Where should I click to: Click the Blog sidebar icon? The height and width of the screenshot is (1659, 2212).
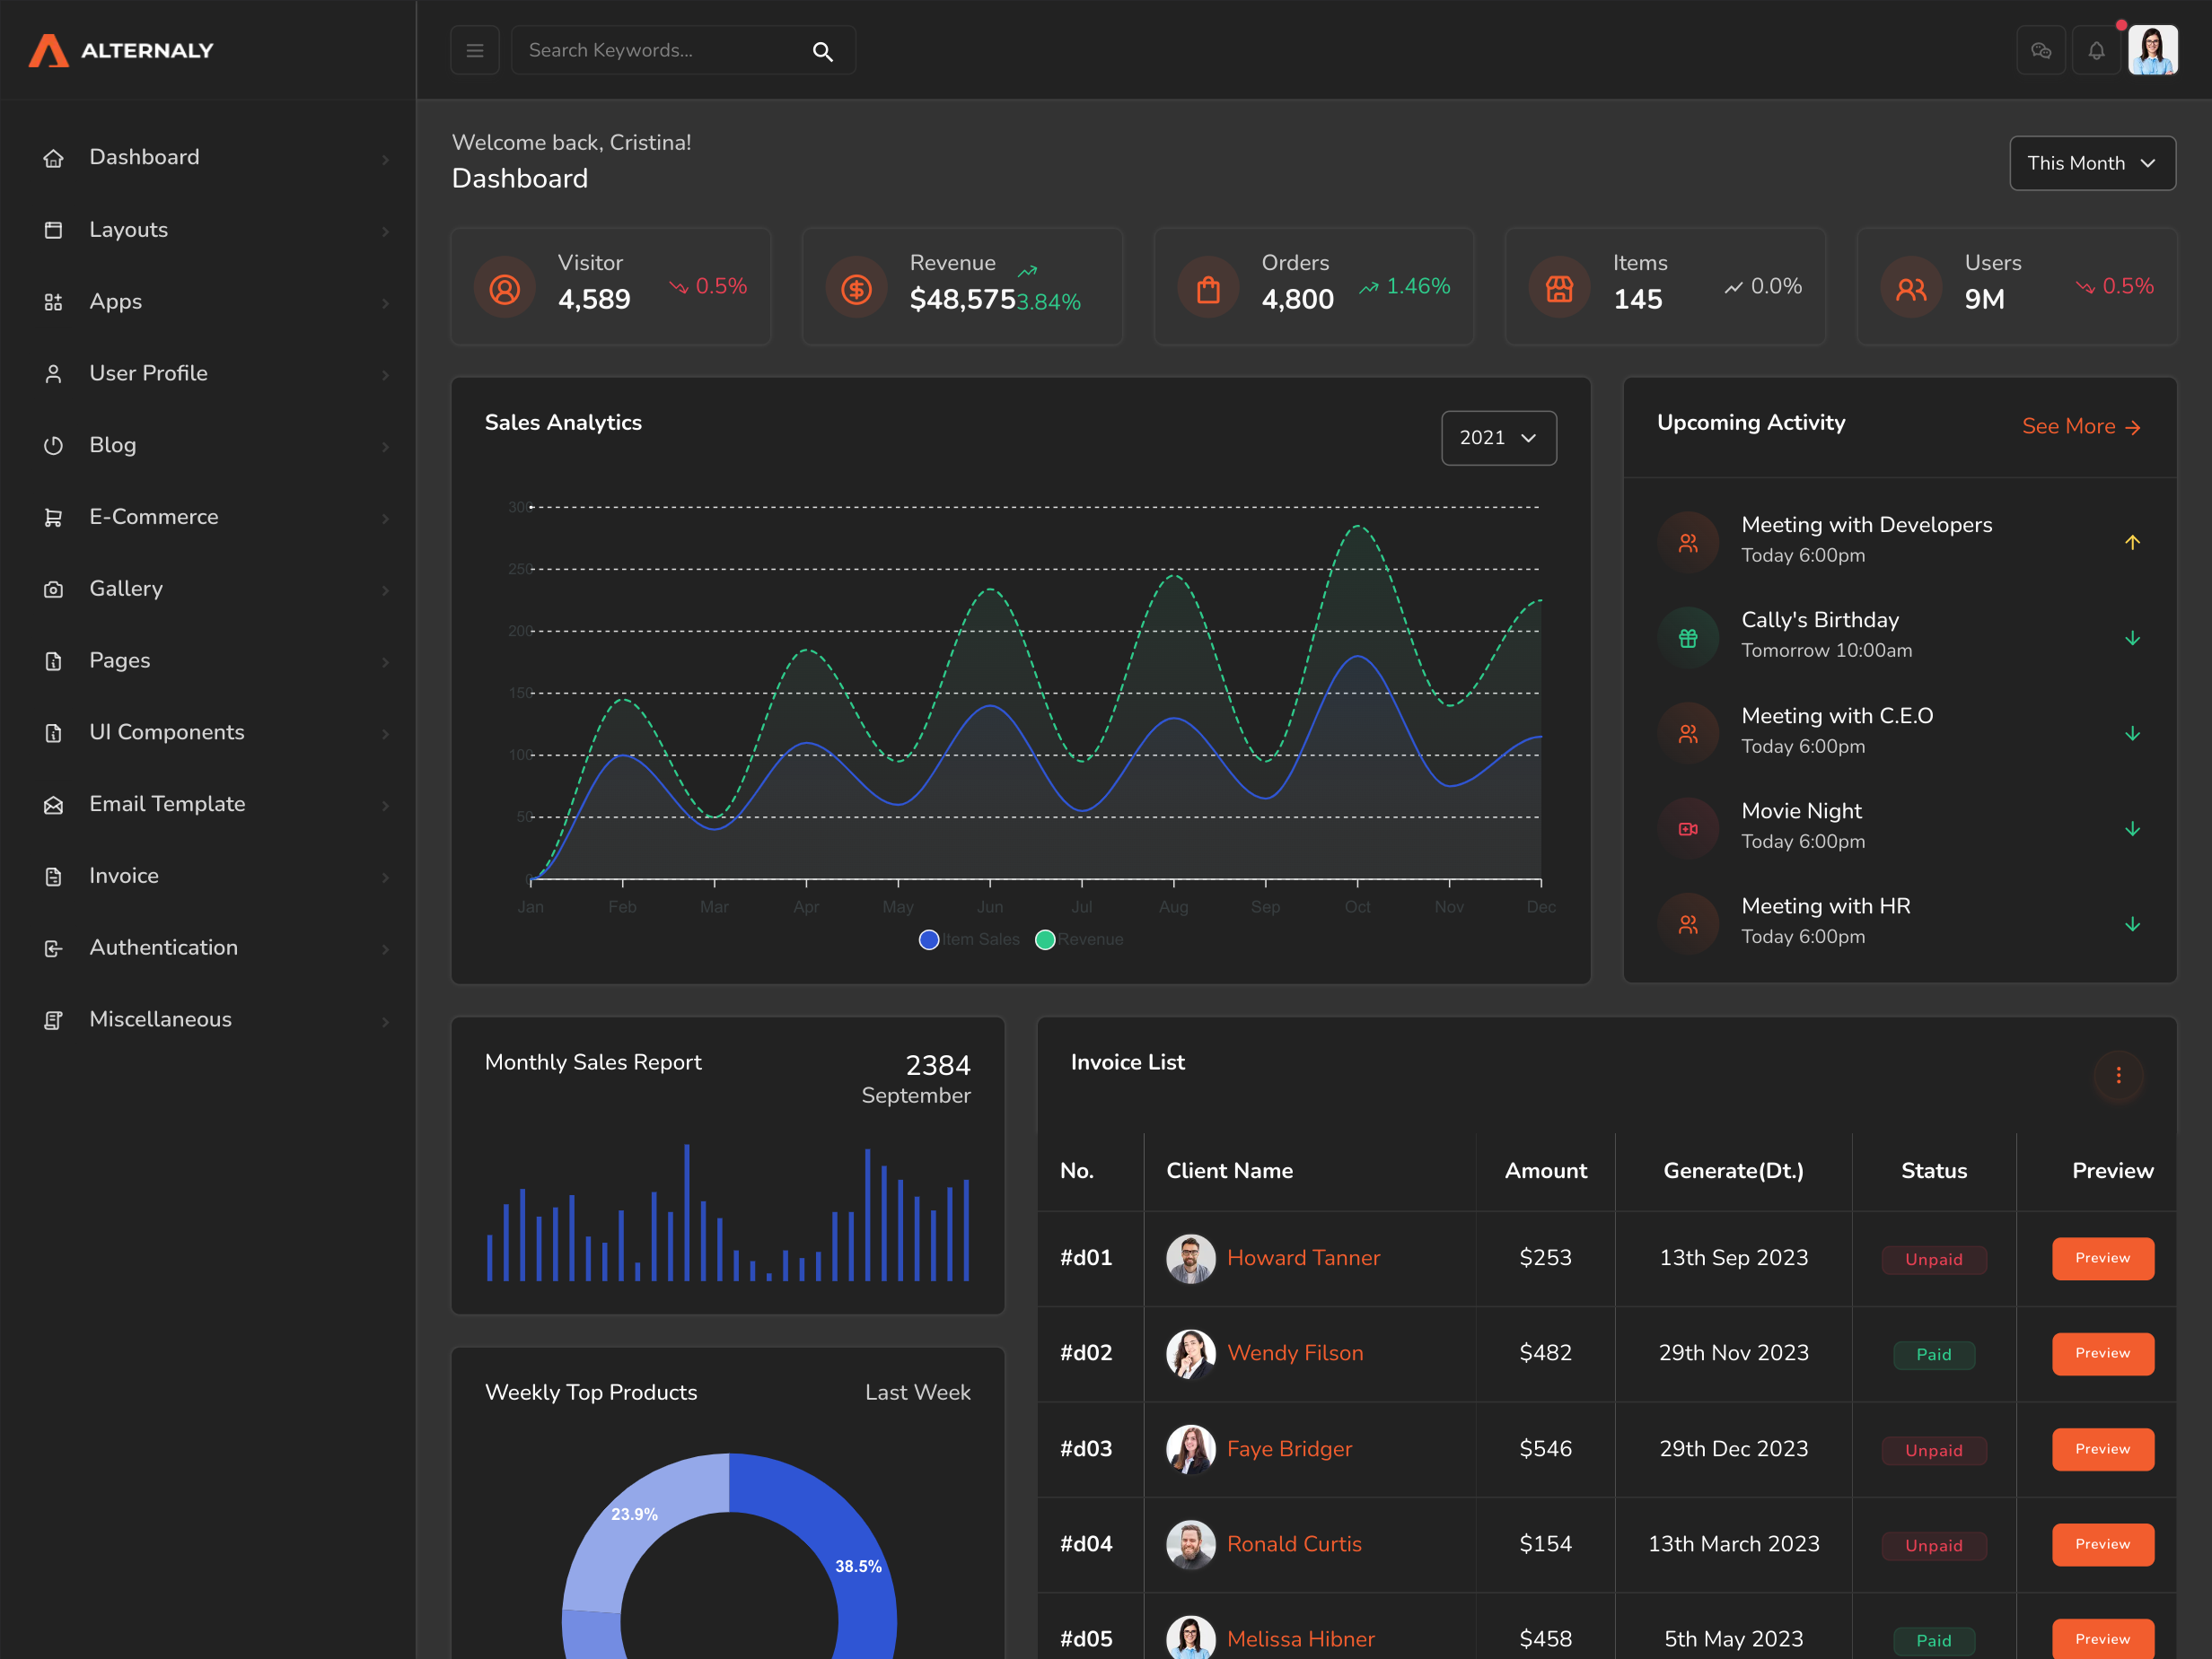click(x=54, y=446)
